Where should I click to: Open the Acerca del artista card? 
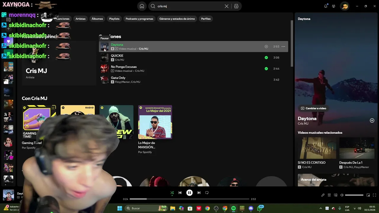(336, 180)
